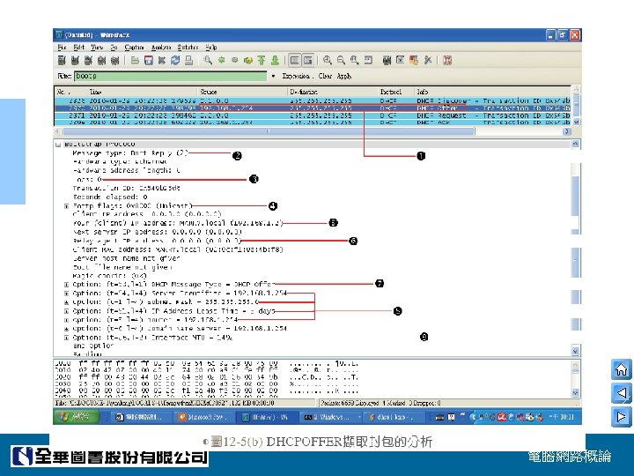
Task: Go to next slide arrow button
Action: pyautogui.click(x=622, y=416)
